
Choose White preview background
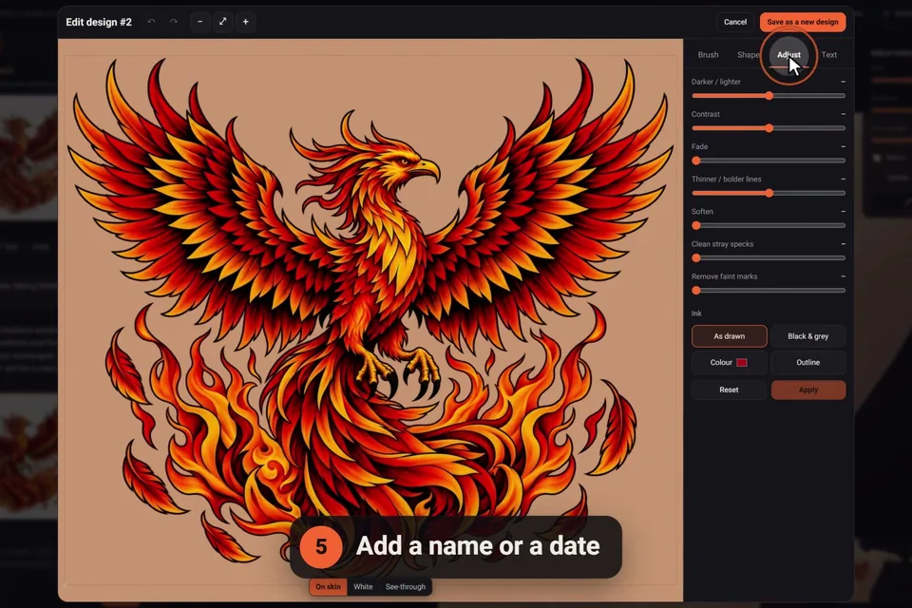pyautogui.click(x=363, y=586)
